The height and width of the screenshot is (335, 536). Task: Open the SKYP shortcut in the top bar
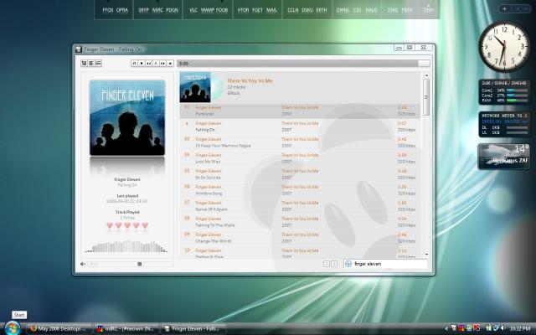click(143, 10)
